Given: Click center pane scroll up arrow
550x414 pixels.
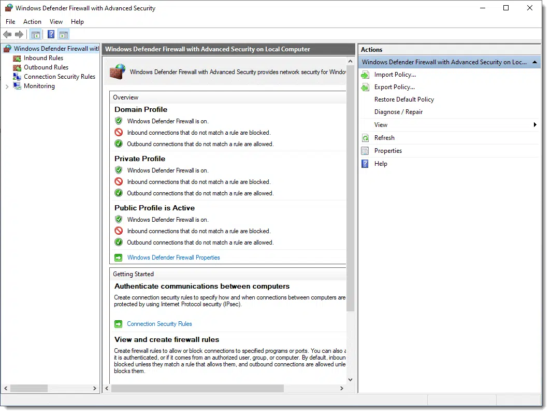Looking at the screenshot, I should click(350, 61).
